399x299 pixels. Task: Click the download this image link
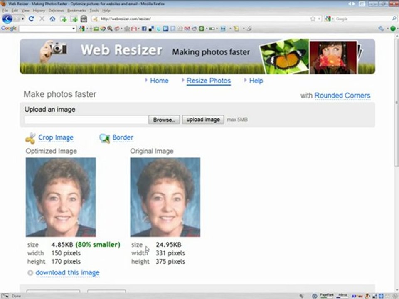point(67,273)
